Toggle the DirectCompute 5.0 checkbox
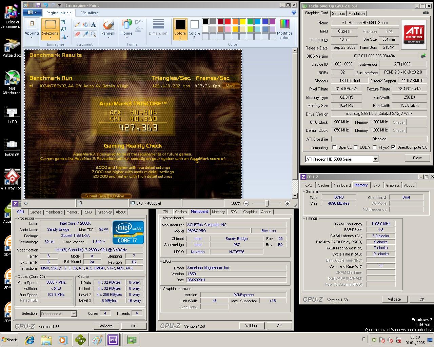Viewport: 434px width, 347px height. coord(393,147)
